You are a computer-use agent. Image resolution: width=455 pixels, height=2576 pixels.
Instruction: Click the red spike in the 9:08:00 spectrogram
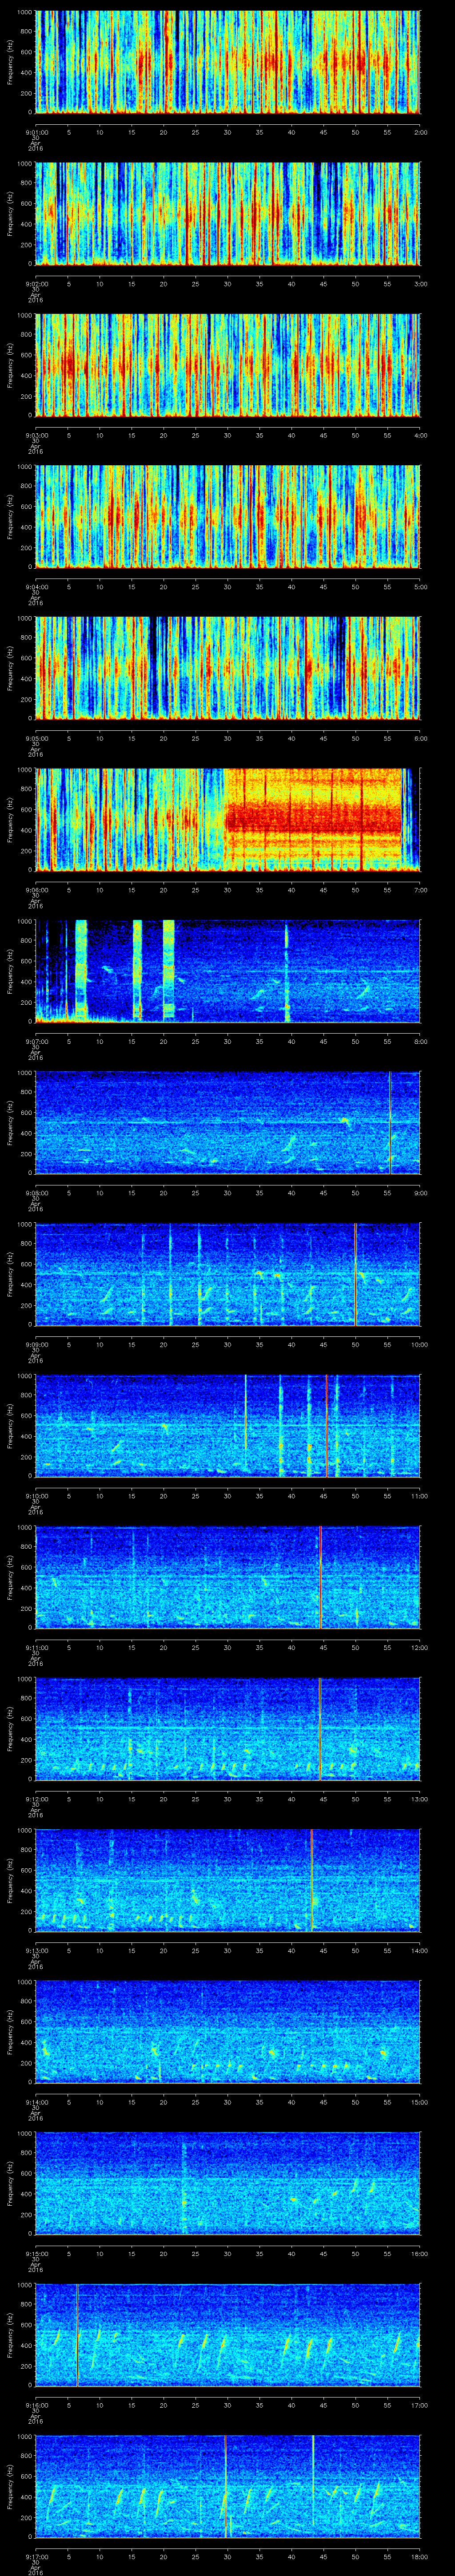(x=390, y=1123)
